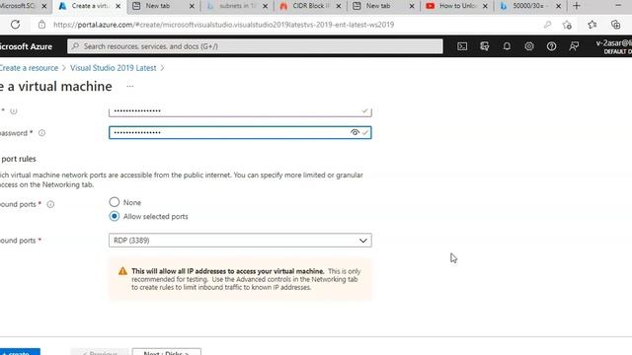Open Azure notifications bell
The image size is (632, 355).
click(x=507, y=46)
